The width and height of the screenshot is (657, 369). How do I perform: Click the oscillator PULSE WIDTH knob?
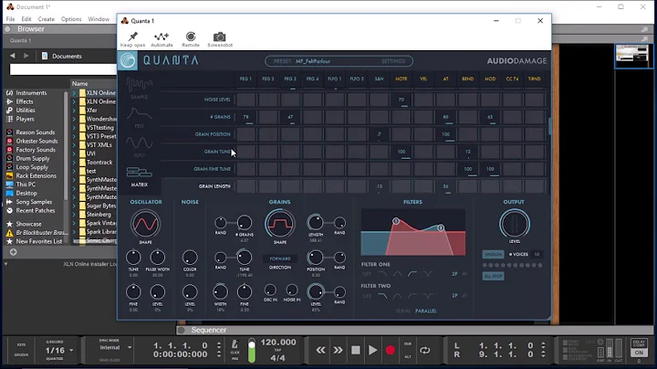[158, 257]
